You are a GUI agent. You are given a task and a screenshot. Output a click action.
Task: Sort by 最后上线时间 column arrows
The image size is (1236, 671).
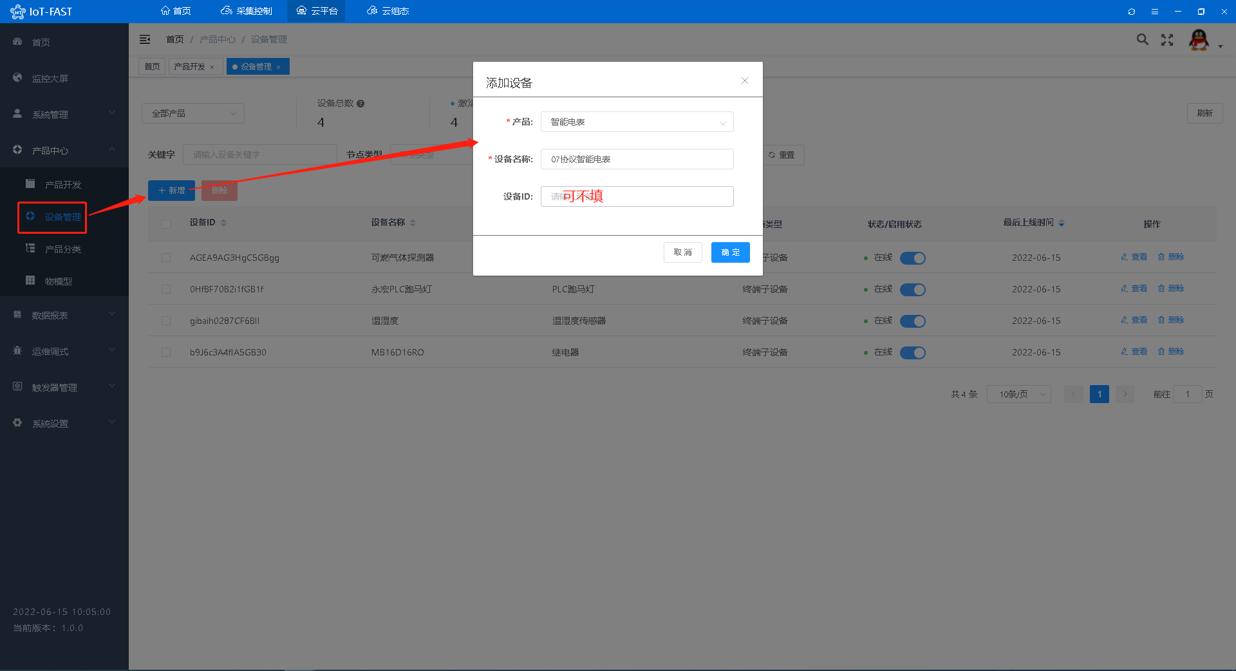1062,223
